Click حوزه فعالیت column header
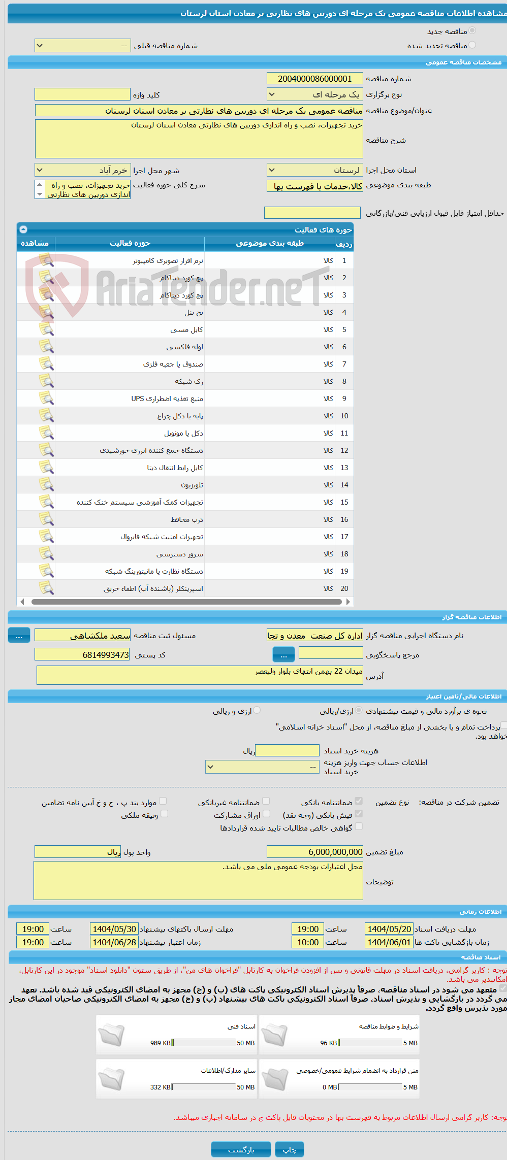 point(130,244)
